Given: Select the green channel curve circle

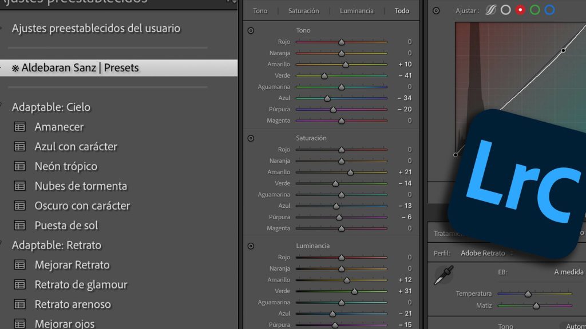Looking at the screenshot, I should coord(535,10).
